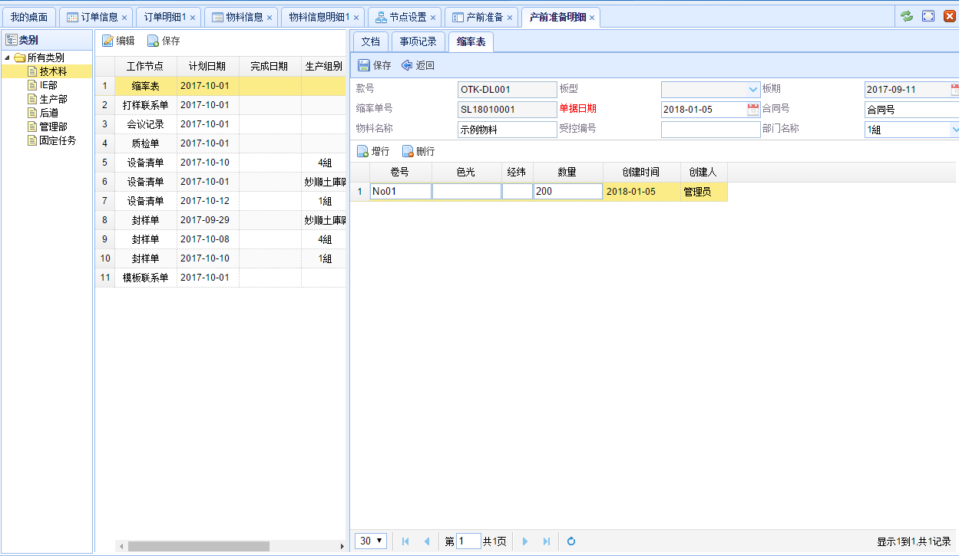Select the 缩率表 sub-tab
The image size is (959, 556).
pos(471,42)
